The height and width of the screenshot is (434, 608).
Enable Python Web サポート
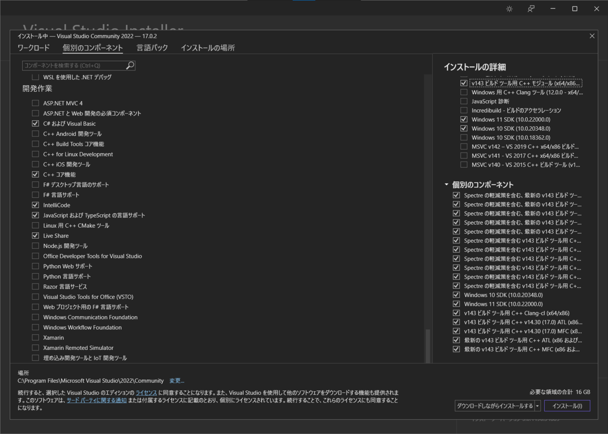pyautogui.click(x=35, y=266)
